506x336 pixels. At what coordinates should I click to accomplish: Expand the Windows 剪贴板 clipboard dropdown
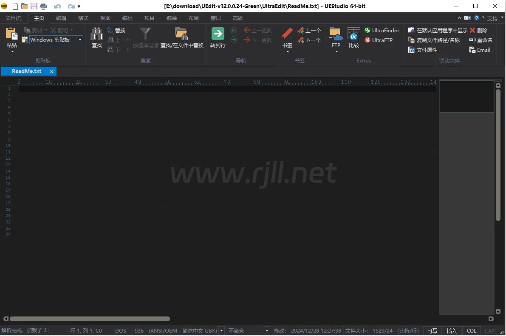coord(80,40)
